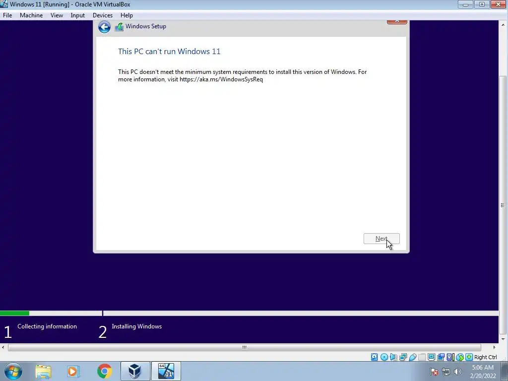Maximize the VirtualBox window
This screenshot has height=381, width=508.
pyautogui.click(x=482, y=4)
